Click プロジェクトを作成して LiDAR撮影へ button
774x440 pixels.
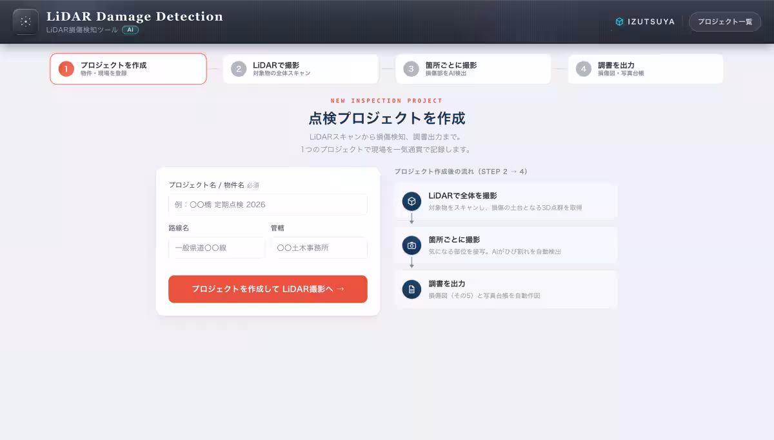point(268,289)
